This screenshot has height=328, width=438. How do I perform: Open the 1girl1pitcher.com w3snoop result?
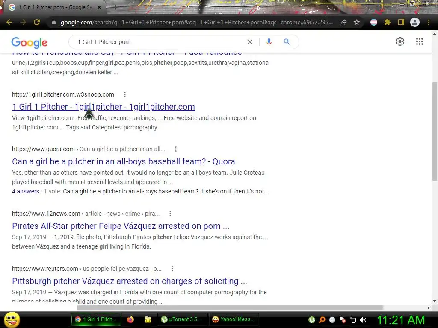click(x=104, y=107)
